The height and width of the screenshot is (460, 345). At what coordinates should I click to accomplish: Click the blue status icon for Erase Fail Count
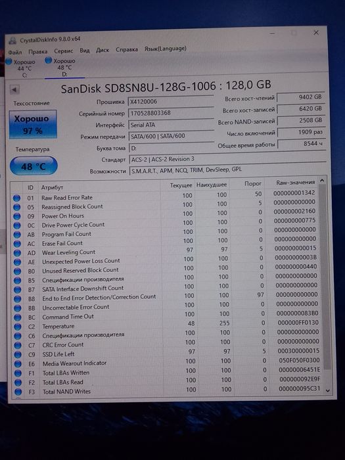tap(17, 244)
